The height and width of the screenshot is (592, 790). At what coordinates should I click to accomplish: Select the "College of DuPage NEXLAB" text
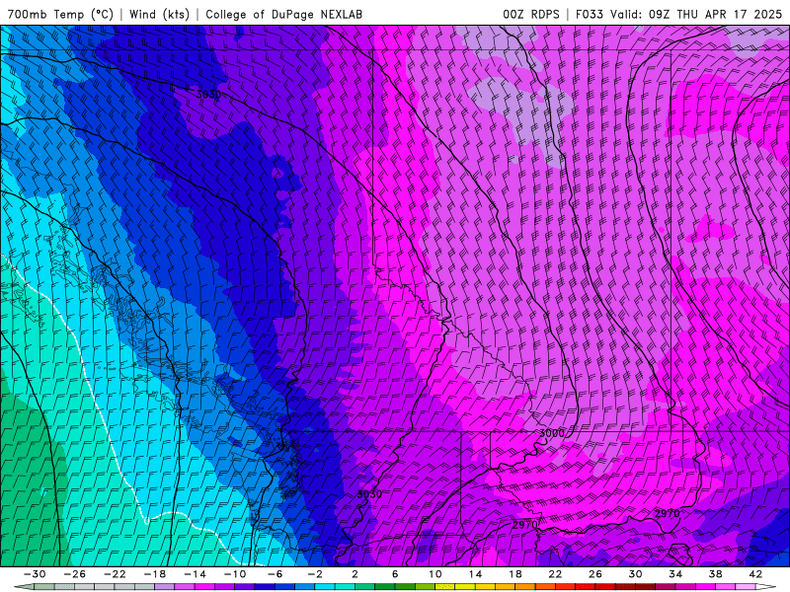pyautogui.click(x=283, y=14)
